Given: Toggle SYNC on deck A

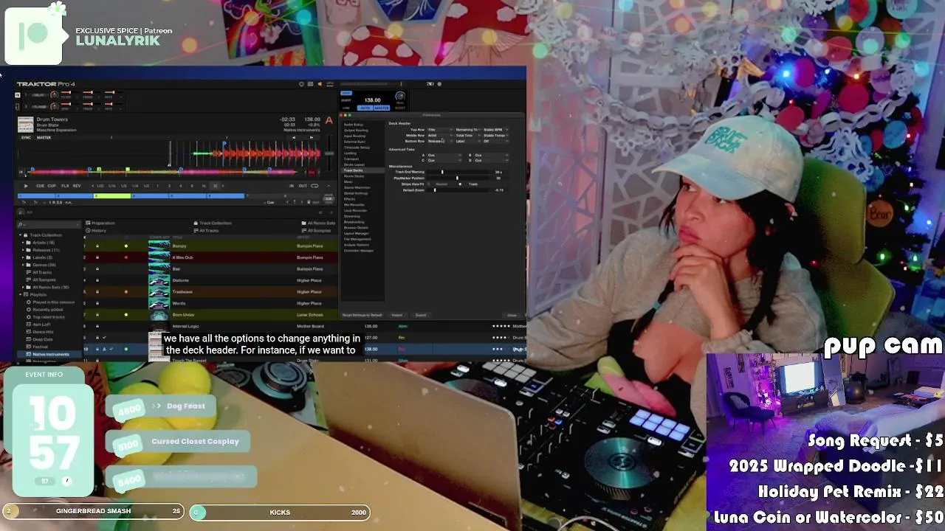Looking at the screenshot, I should (x=26, y=137).
